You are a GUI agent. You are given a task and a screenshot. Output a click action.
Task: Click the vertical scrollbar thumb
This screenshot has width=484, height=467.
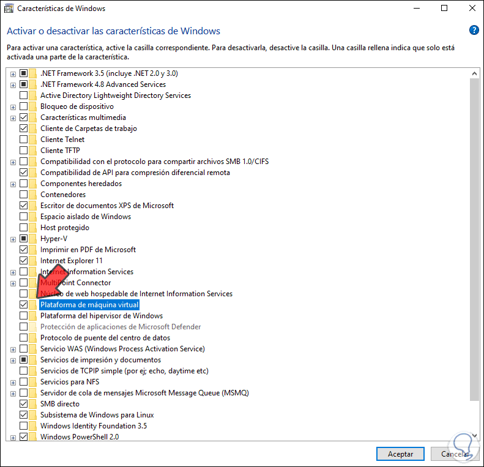tap(474, 239)
